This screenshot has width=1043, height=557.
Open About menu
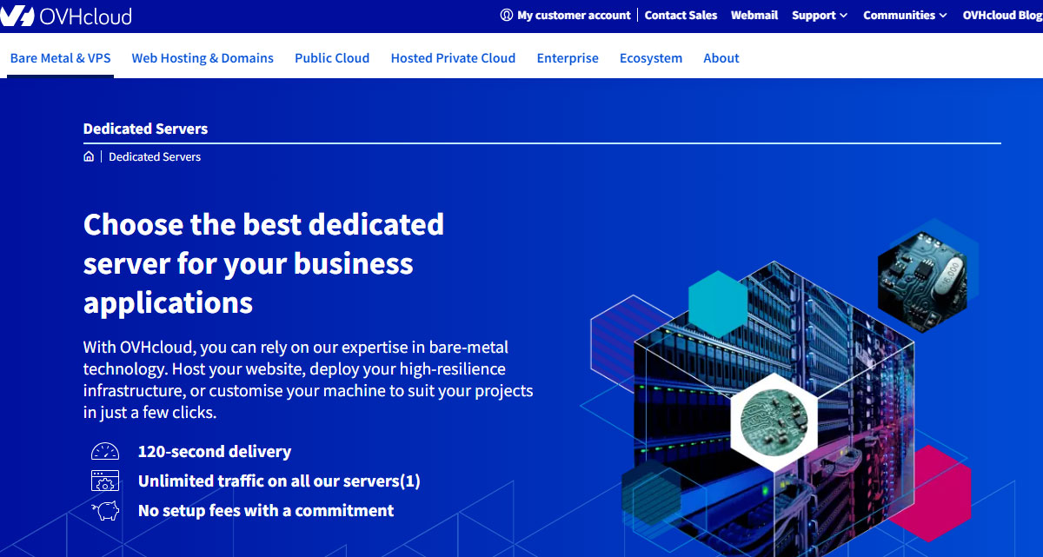click(721, 58)
